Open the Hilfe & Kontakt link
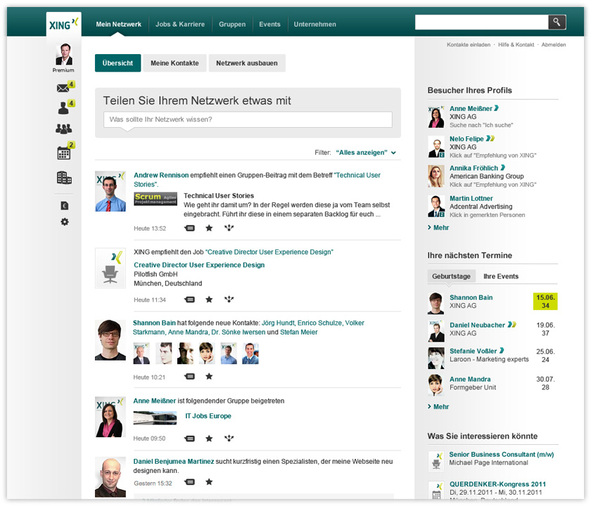The width and height of the screenshot is (591, 506). tap(516, 44)
